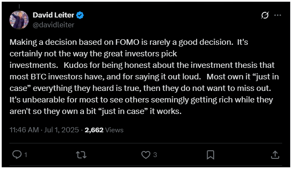Toggle the bookmark icon for this post
Screen dimensions: 292x169
click(210, 155)
